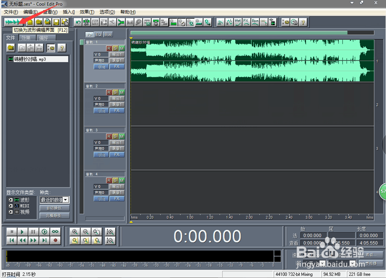Click the FX button on track 4
386x278 pixels.
pos(117,199)
